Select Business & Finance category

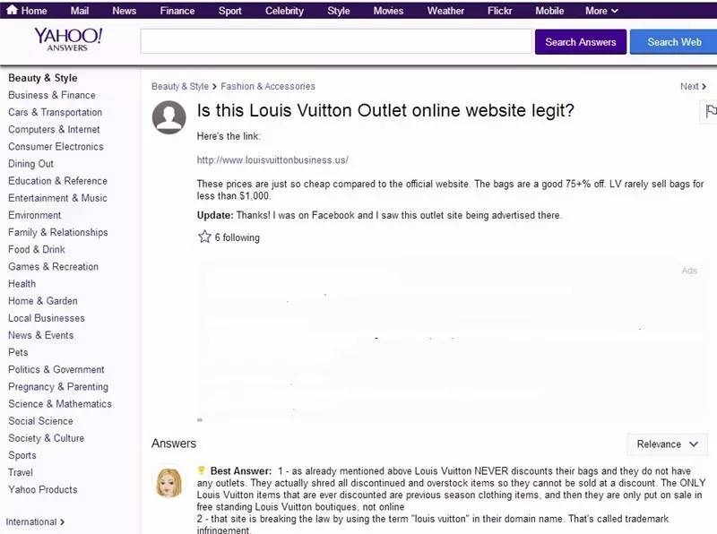[52, 95]
